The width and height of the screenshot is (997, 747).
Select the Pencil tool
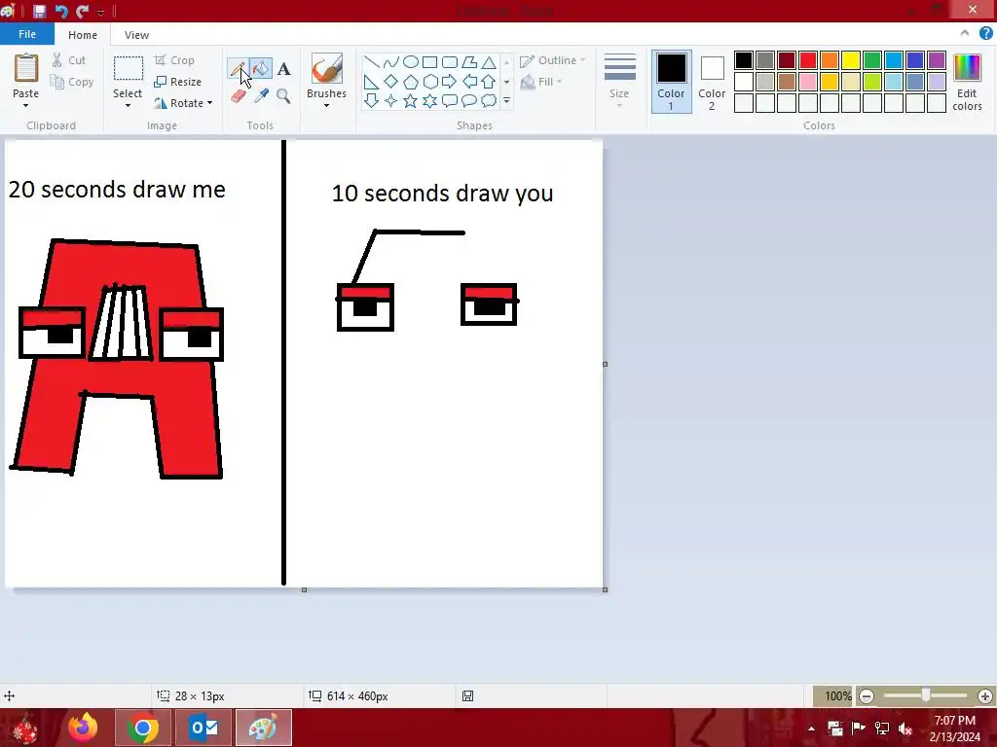pyautogui.click(x=238, y=68)
